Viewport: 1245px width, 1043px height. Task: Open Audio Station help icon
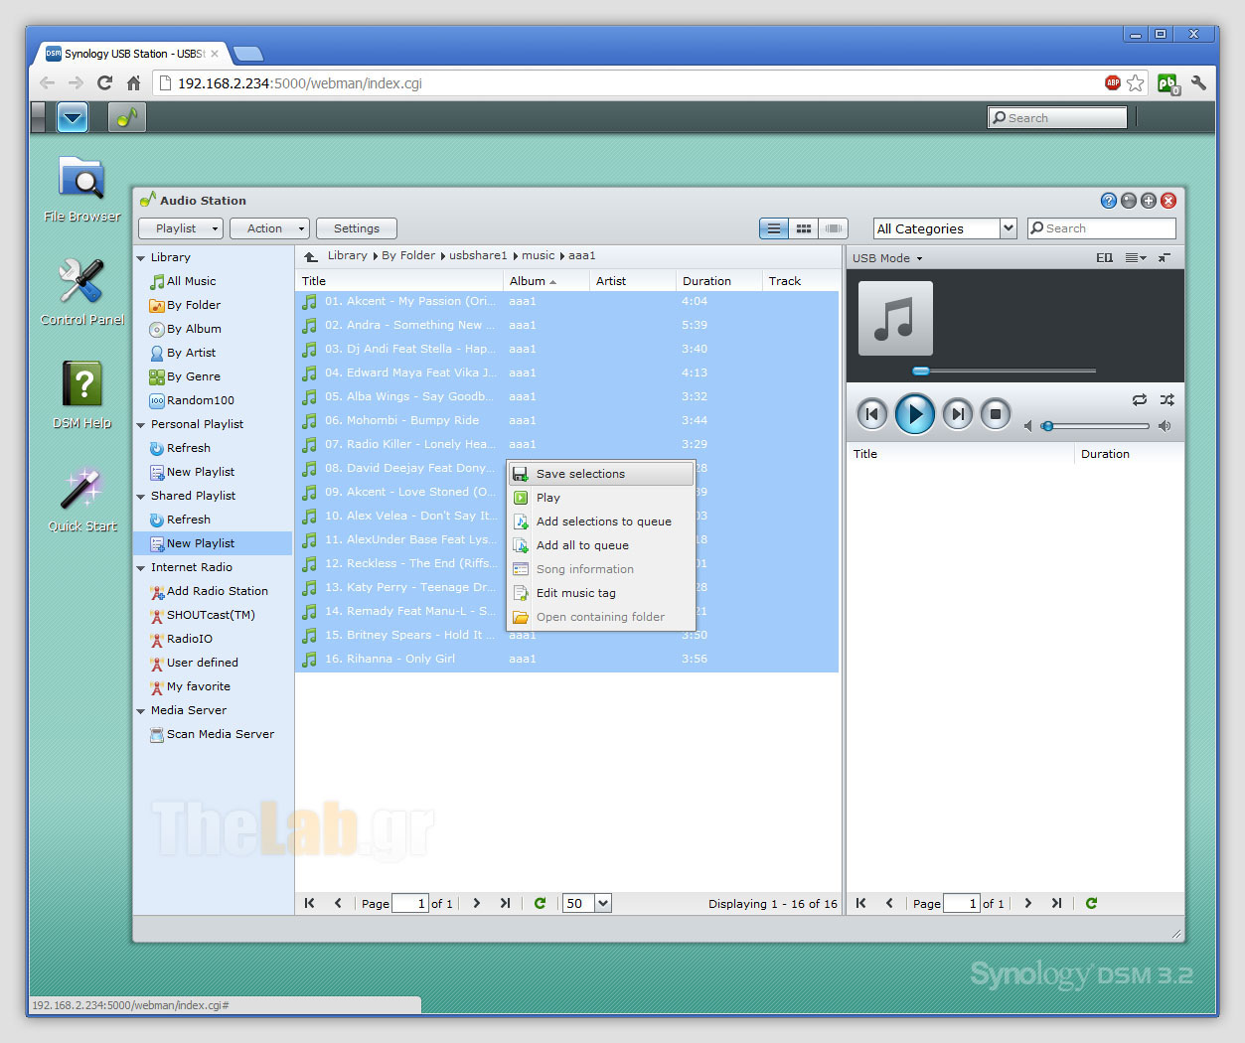[1109, 201]
